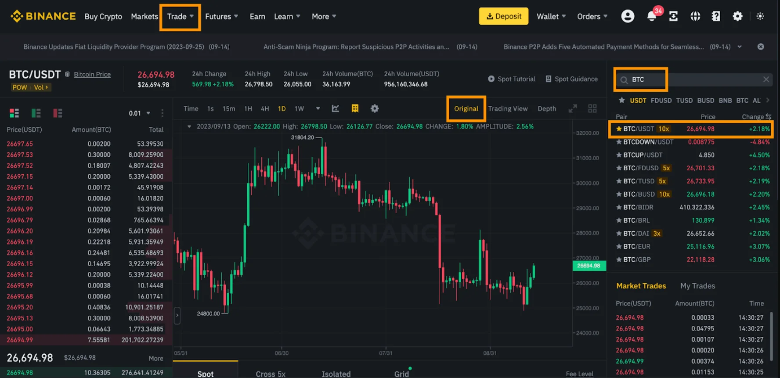780x378 pixels.
Task: Click the Deposit button
Action: pos(504,16)
